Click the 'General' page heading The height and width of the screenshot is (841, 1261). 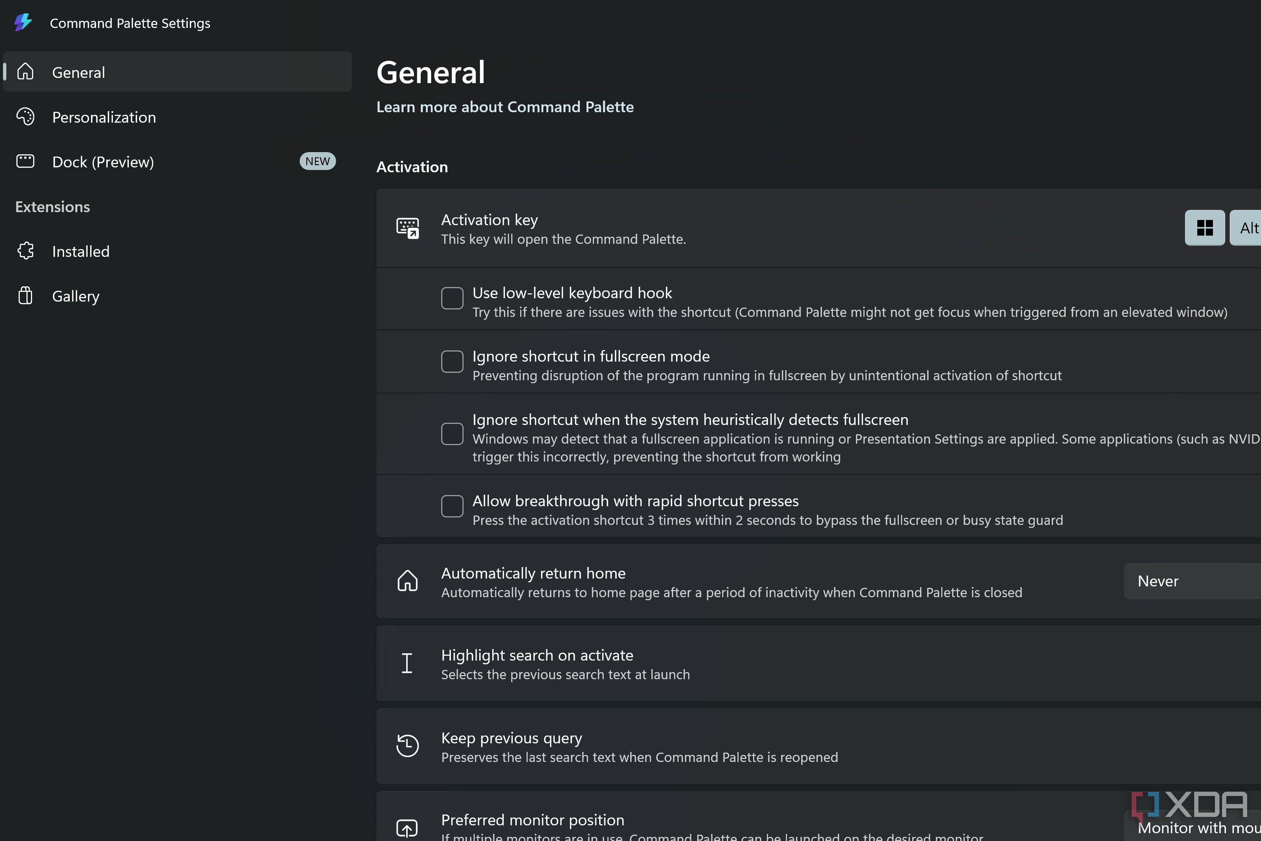[430, 72]
